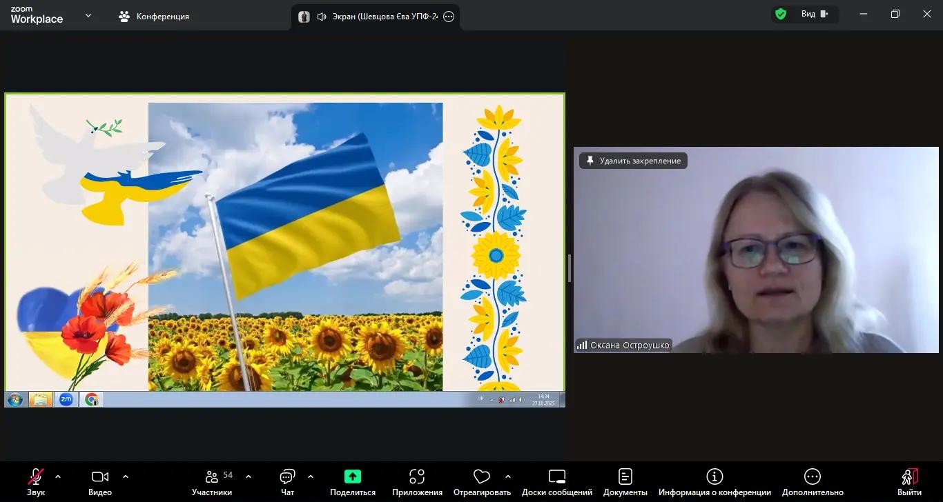Image resolution: width=943 pixels, height=502 pixels.
Task: Open the Zoom Apps (Приложения) panel
Action: click(x=416, y=481)
